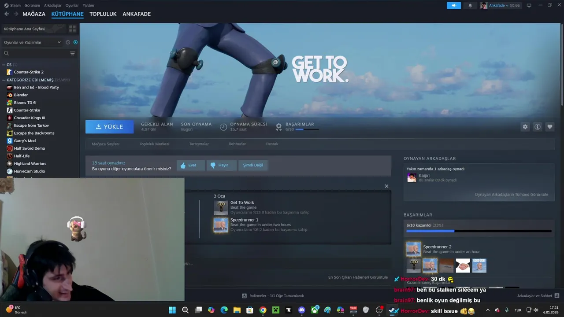The image size is (564, 317).
Task: Click the library search field
Action: pyautogui.click(x=35, y=53)
